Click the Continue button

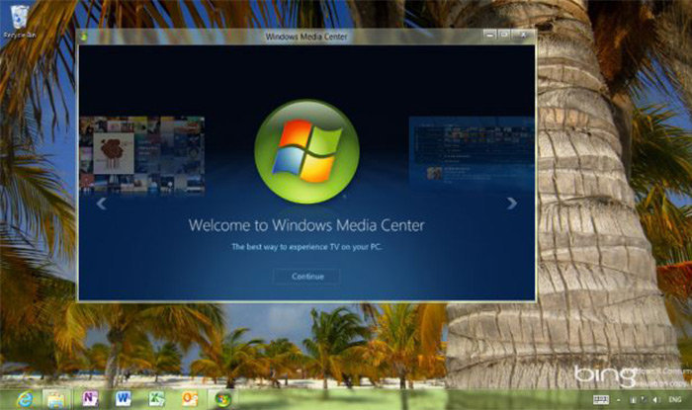[307, 277]
